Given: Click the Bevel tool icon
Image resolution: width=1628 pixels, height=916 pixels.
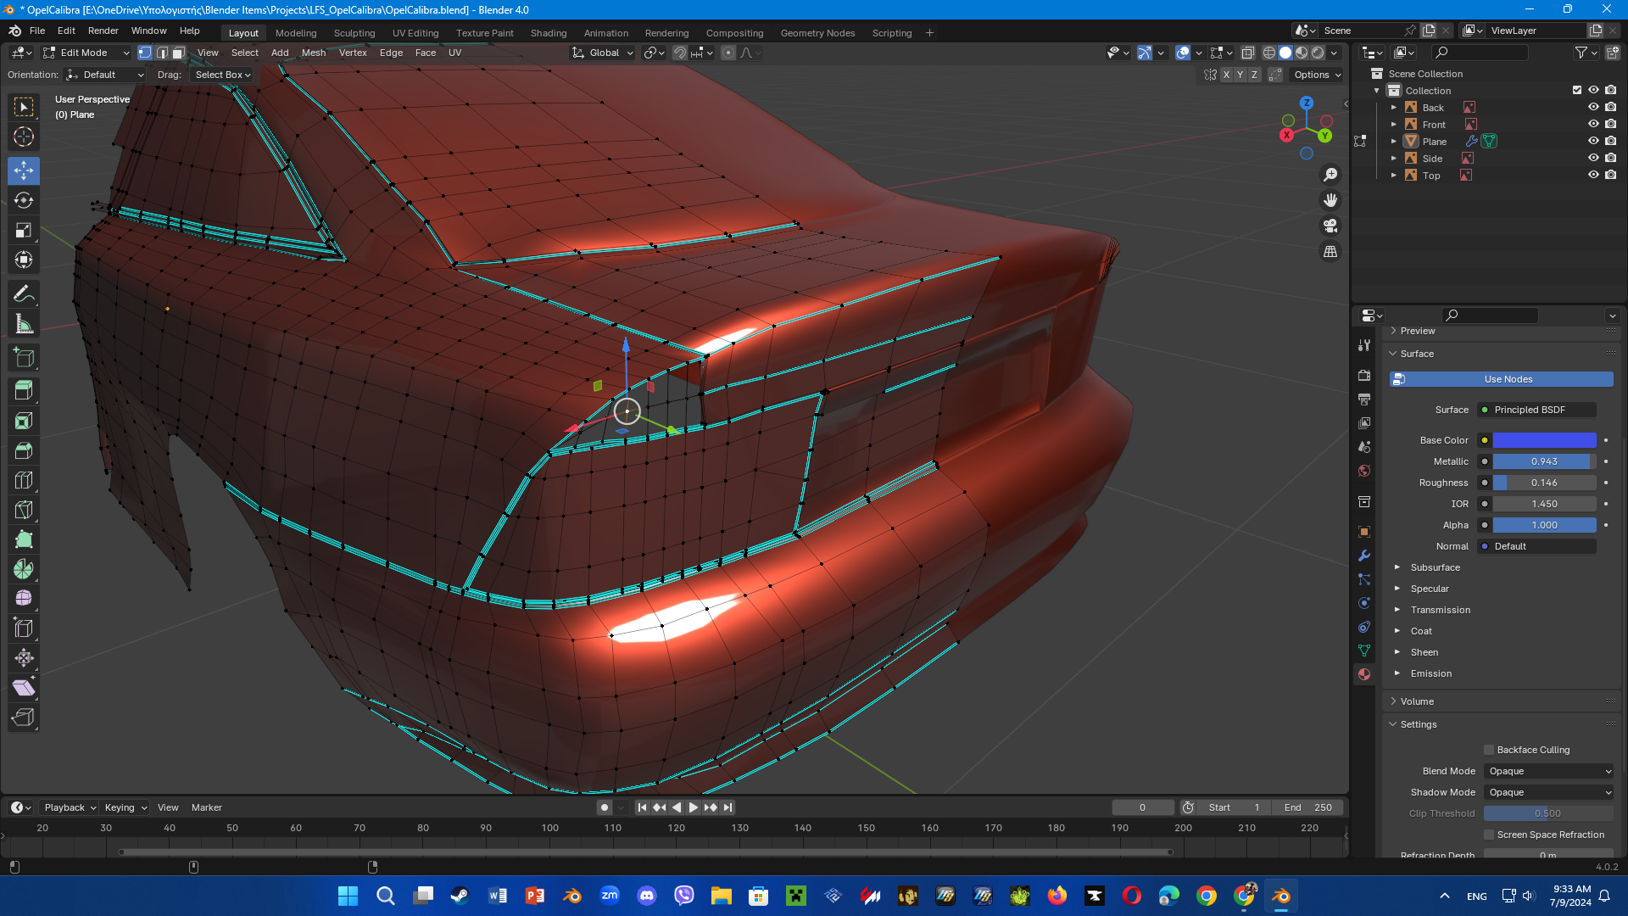Looking at the screenshot, I should pyautogui.click(x=24, y=450).
